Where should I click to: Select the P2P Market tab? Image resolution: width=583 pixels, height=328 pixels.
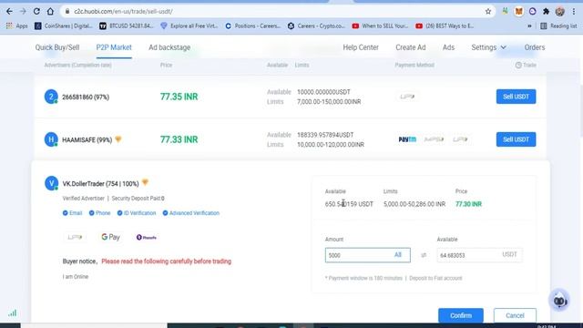(114, 47)
